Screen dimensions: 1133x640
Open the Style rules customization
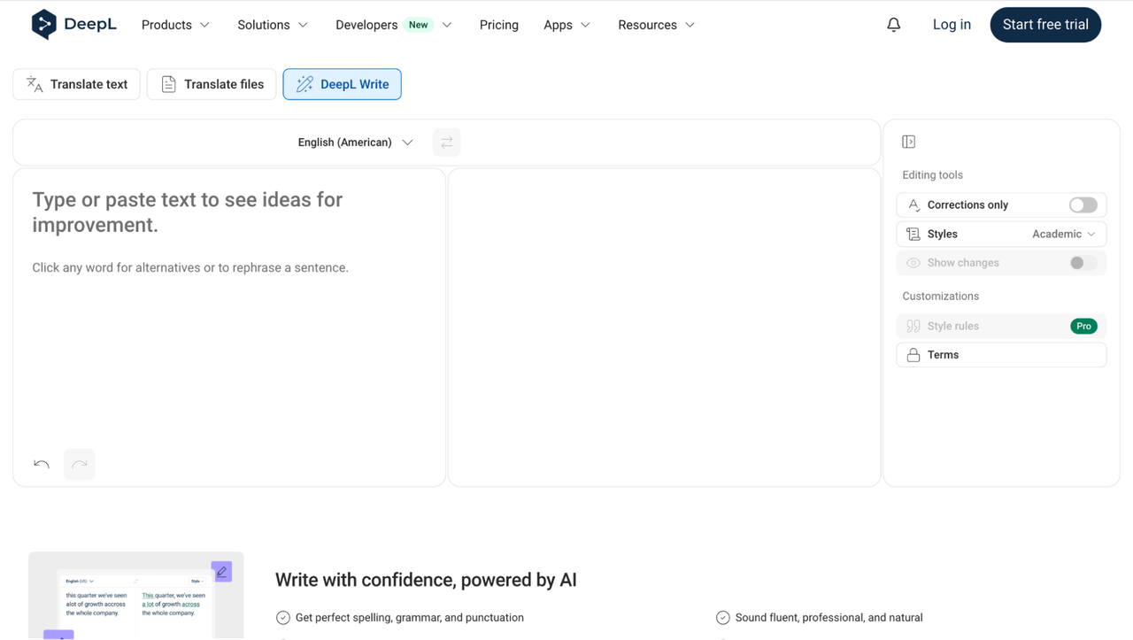[x=1001, y=327]
